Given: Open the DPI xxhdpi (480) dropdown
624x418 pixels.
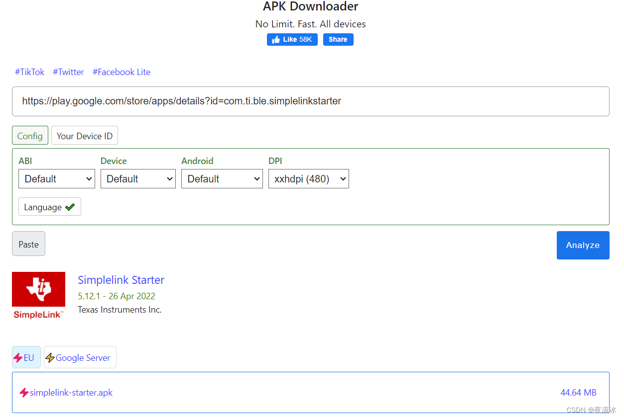Looking at the screenshot, I should pos(309,179).
